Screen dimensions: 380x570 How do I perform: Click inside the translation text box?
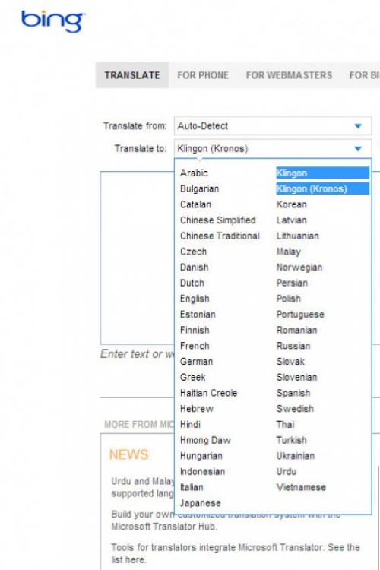tap(137, 258)
